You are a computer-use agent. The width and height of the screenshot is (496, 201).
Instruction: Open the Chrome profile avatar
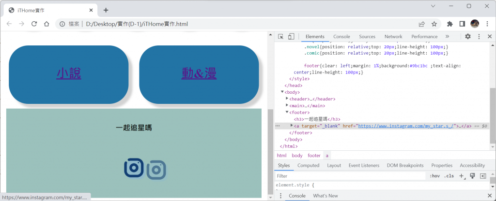point(475,24)
